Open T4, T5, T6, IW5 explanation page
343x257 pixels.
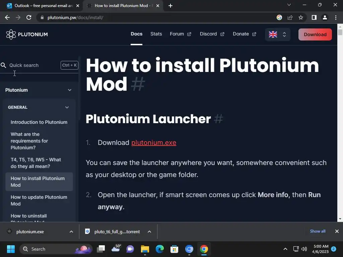pyautogui.click(x=36, y=163)
